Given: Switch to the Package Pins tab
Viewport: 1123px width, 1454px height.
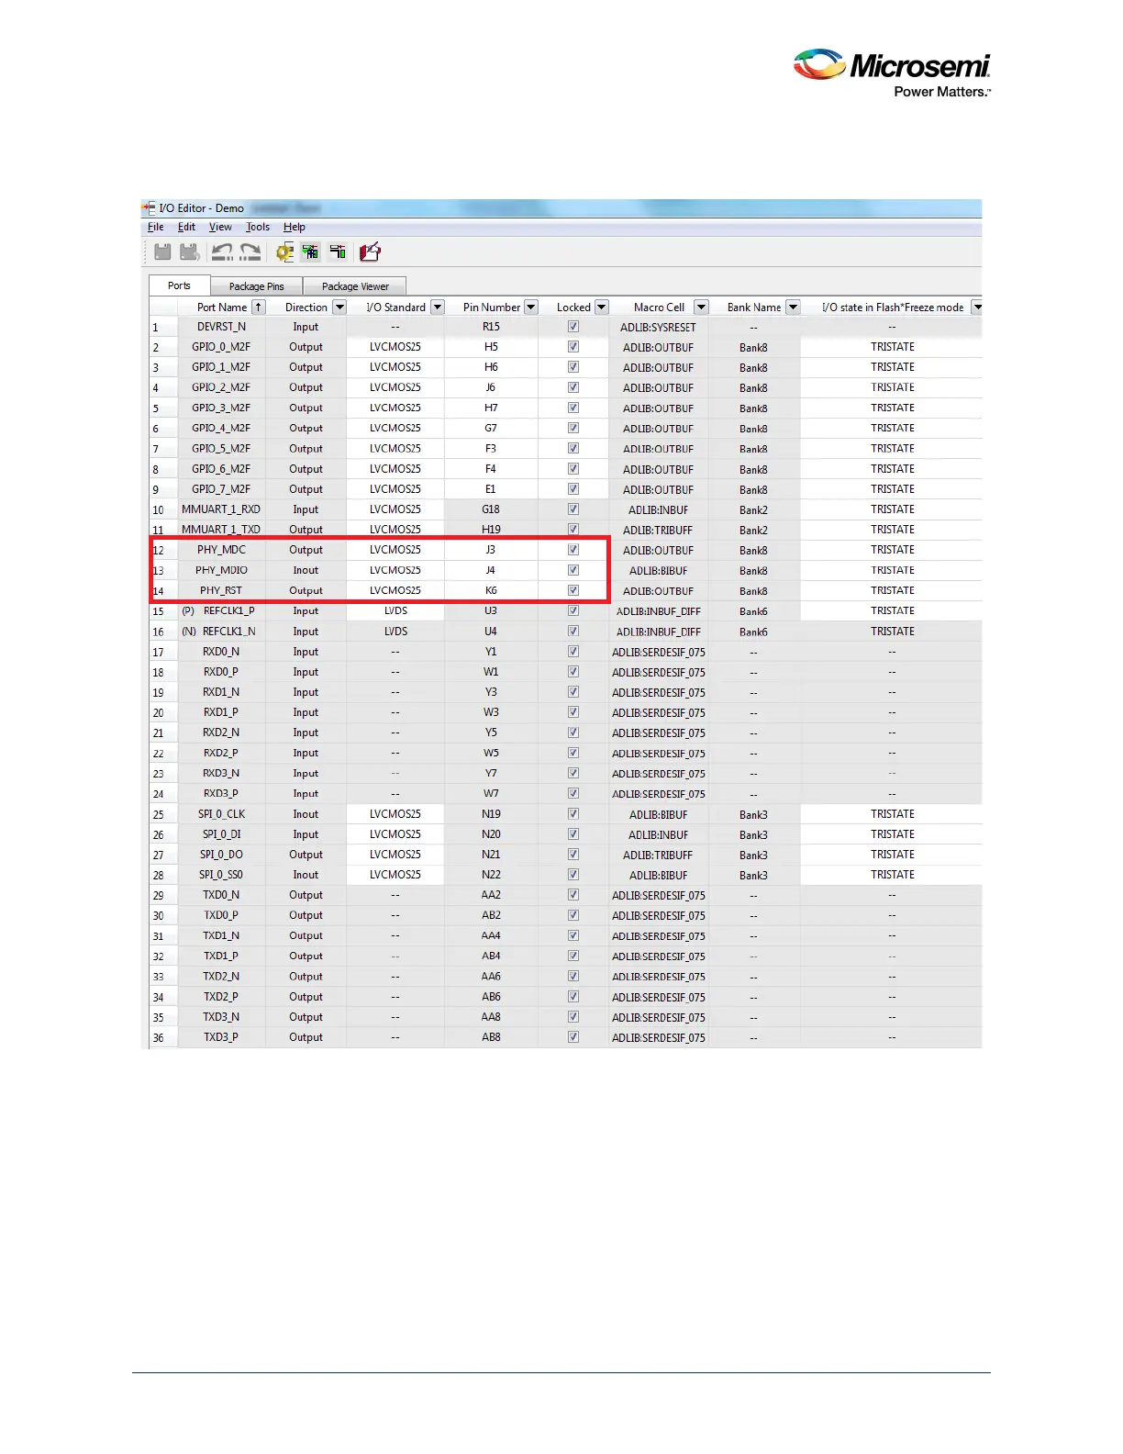Looking at the screenshot, I should click(256, 286).
